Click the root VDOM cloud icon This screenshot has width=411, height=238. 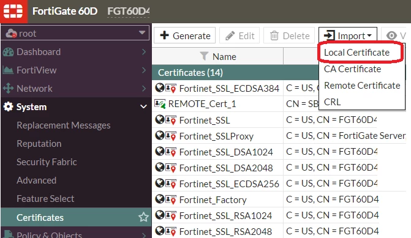(x=11, y=33)
